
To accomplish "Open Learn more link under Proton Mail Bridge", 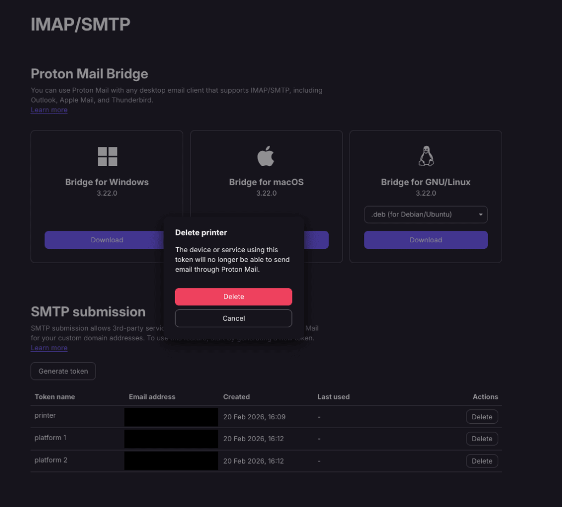I will pyautogui.click(x=49, y=110).
